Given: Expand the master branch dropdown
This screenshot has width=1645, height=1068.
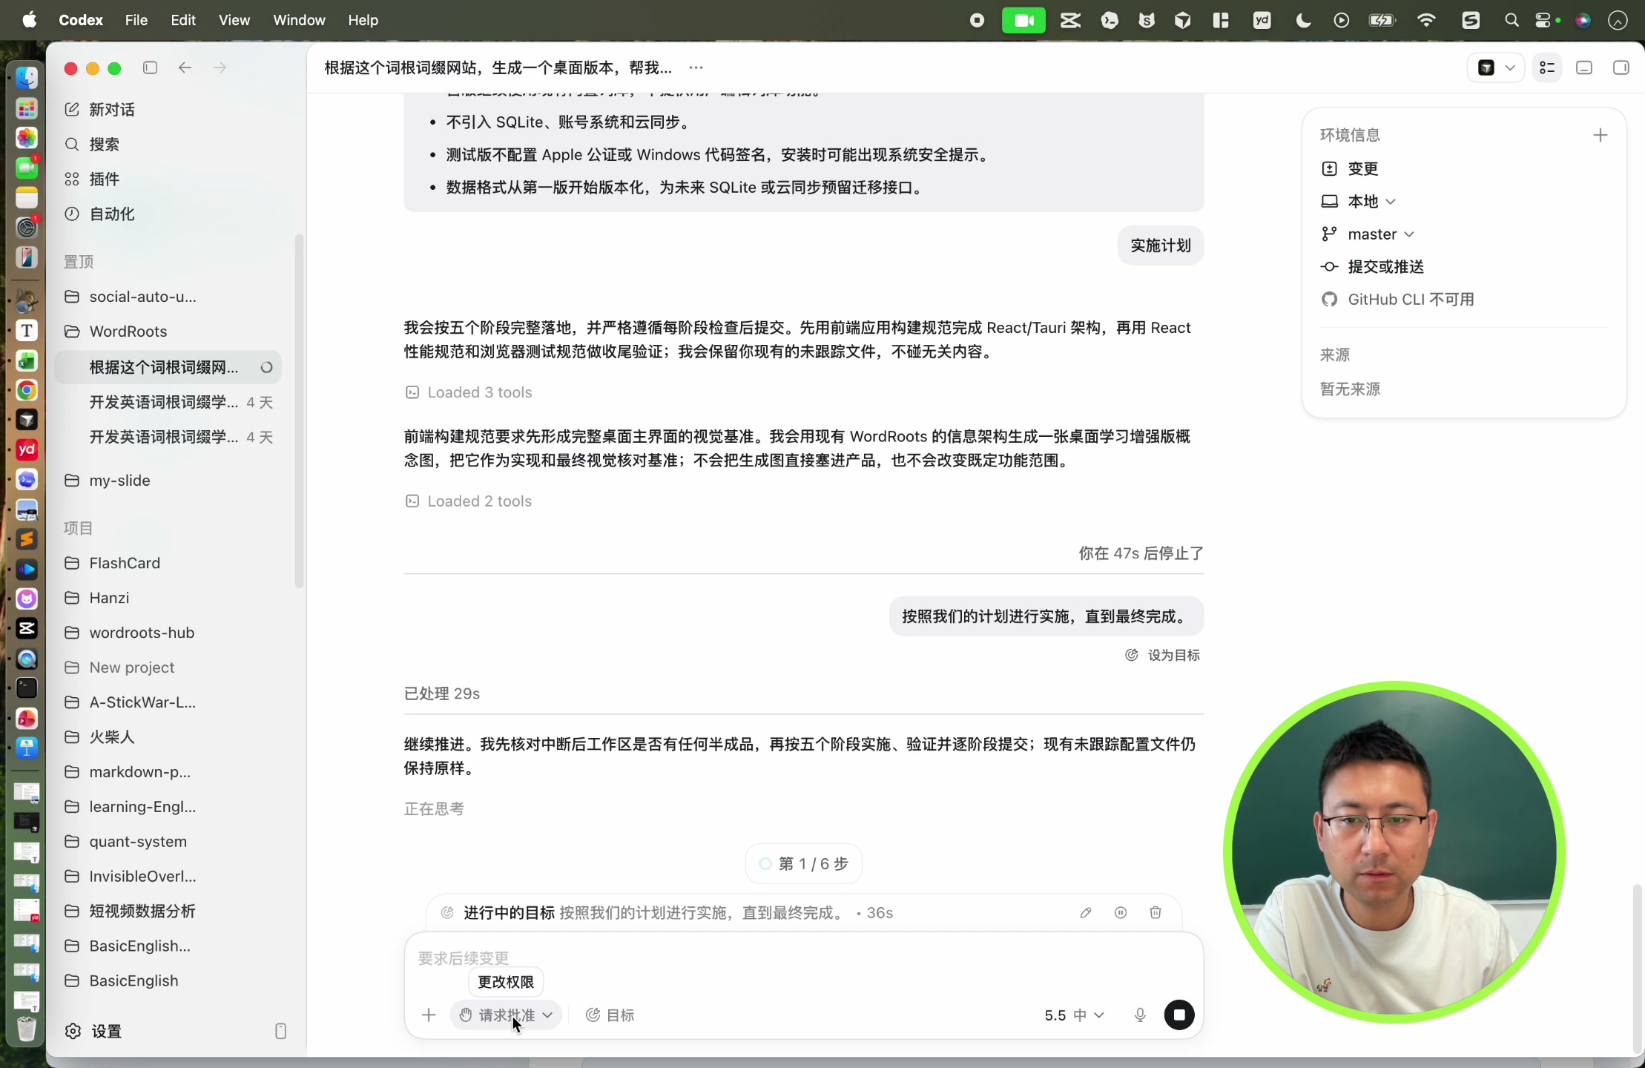Looking at the screenshot, I should click(x=1368, y=234).
